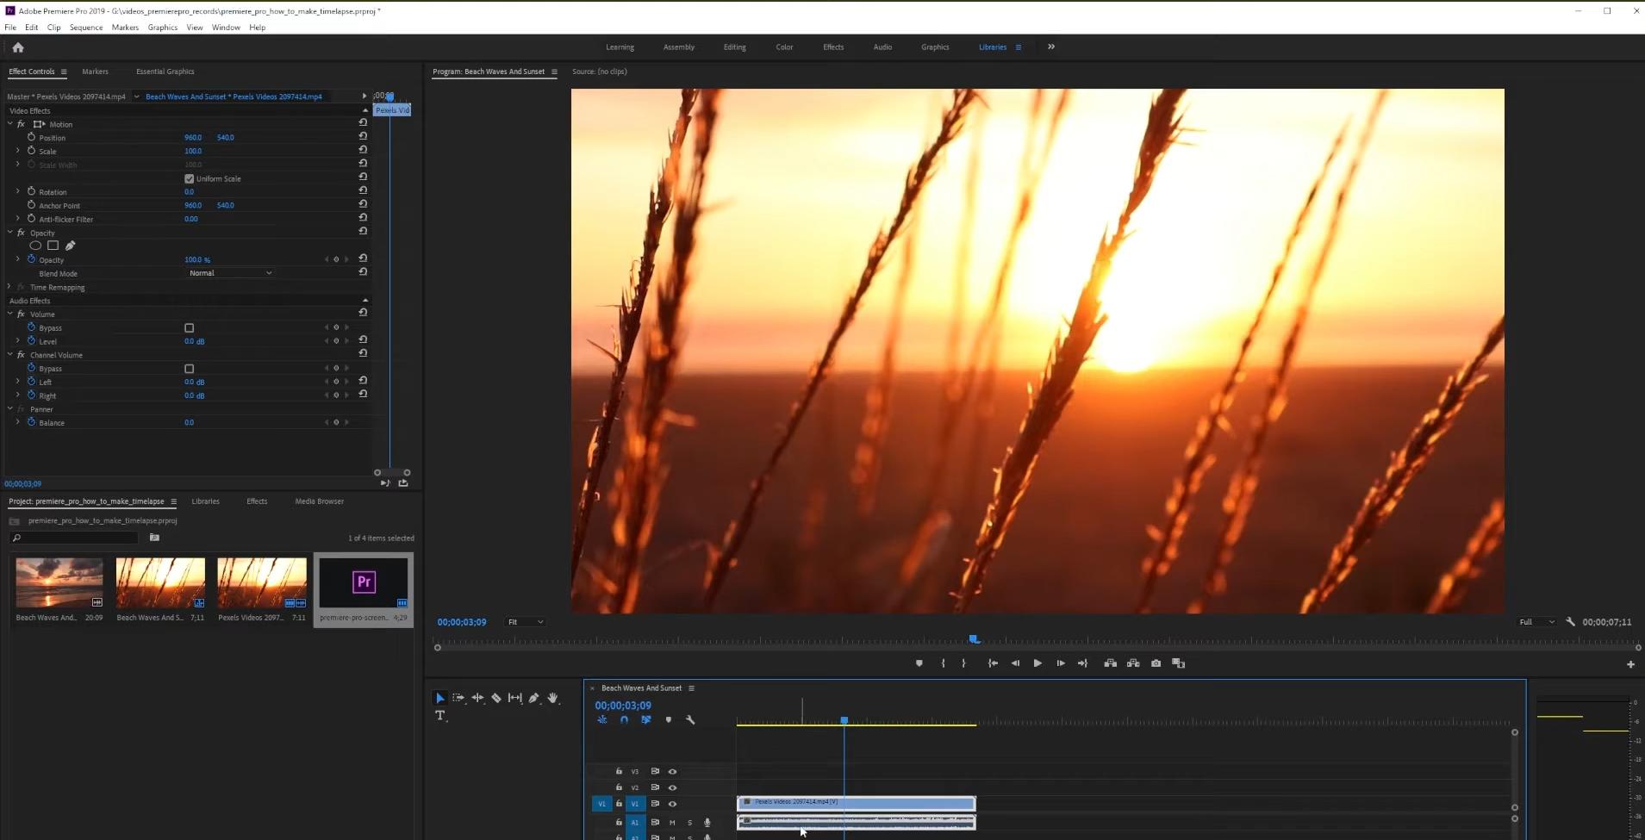The height and width of the screenshot is (840, 1645).
Task: Open the Fit zoom level dropdown
Action: (x=525, y=622)
